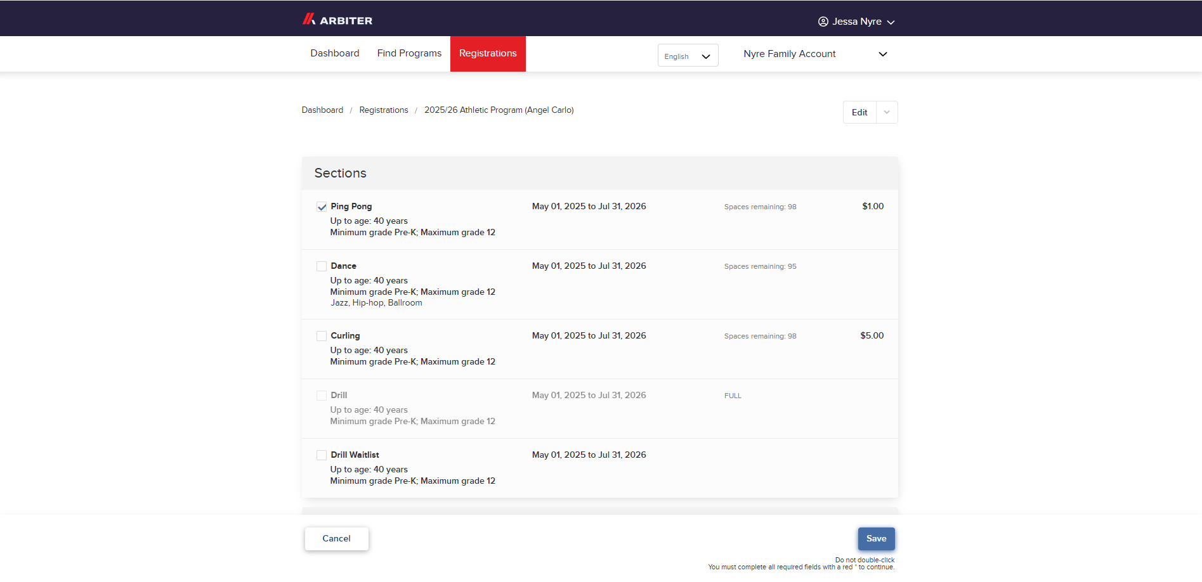Click the Arbiter logo

[337, 20]
